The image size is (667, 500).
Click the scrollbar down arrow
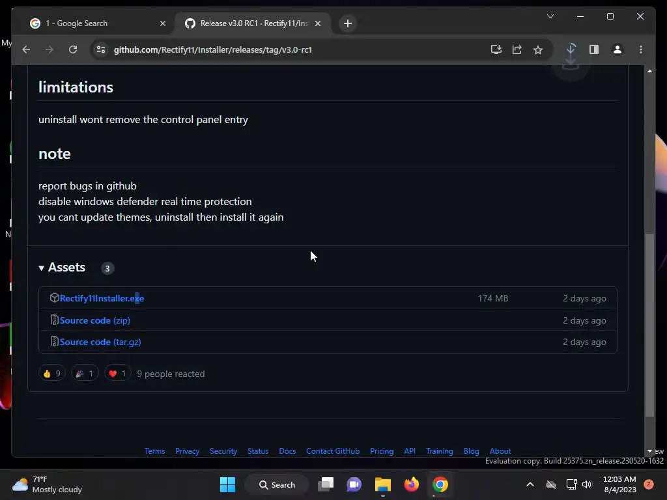pyautogui.click(x=649, y=451)
